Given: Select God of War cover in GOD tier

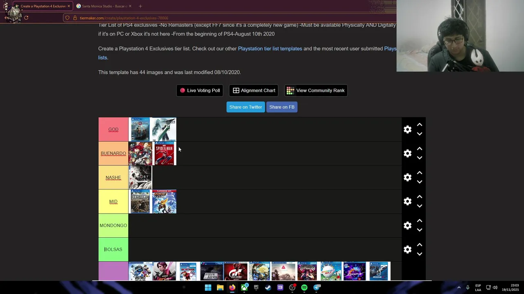Looking at the screenshot, I should [x=140, y=129].
